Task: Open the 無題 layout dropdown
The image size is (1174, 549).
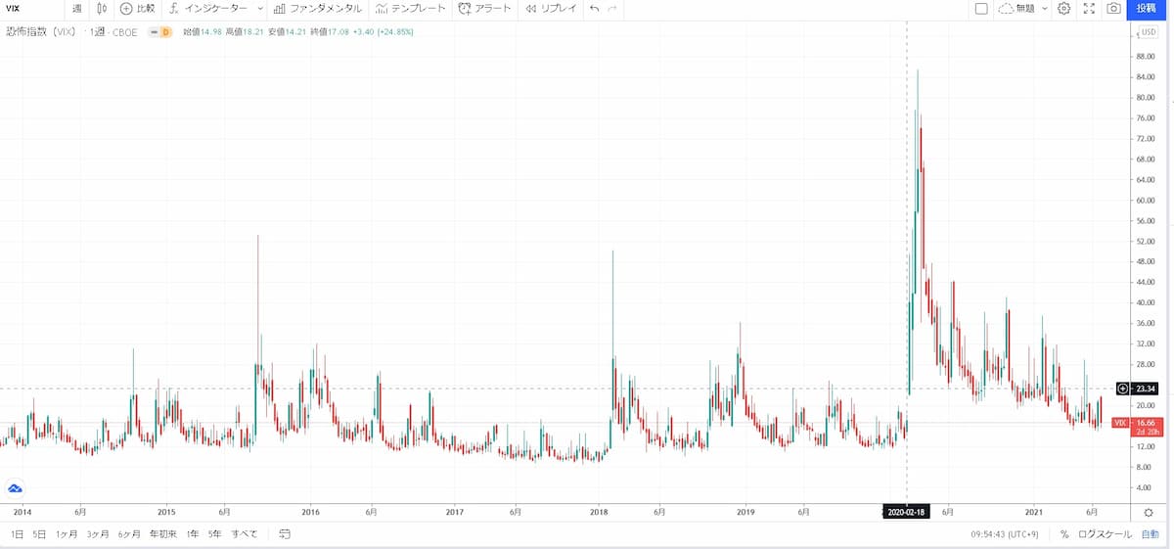Action: coord(1022,9)
